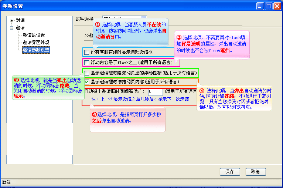Check 显示邀请框时隐藏网页里的浮动图标 option
This screenshot has width=283, height=188.
tap(87, 73)
